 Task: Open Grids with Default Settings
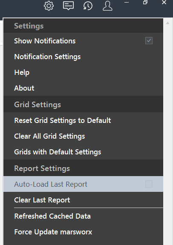pos(83,152)
